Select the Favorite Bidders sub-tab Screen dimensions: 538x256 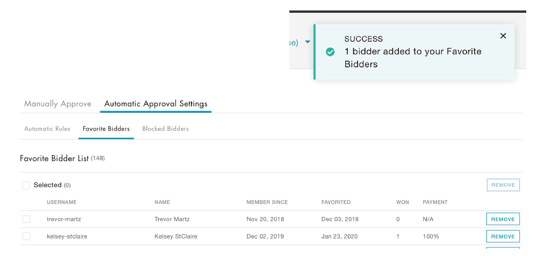pos(106,129)
